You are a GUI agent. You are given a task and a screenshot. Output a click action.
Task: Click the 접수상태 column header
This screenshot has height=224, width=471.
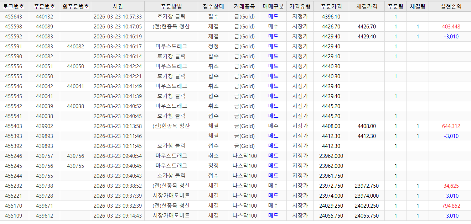point(213,6)
